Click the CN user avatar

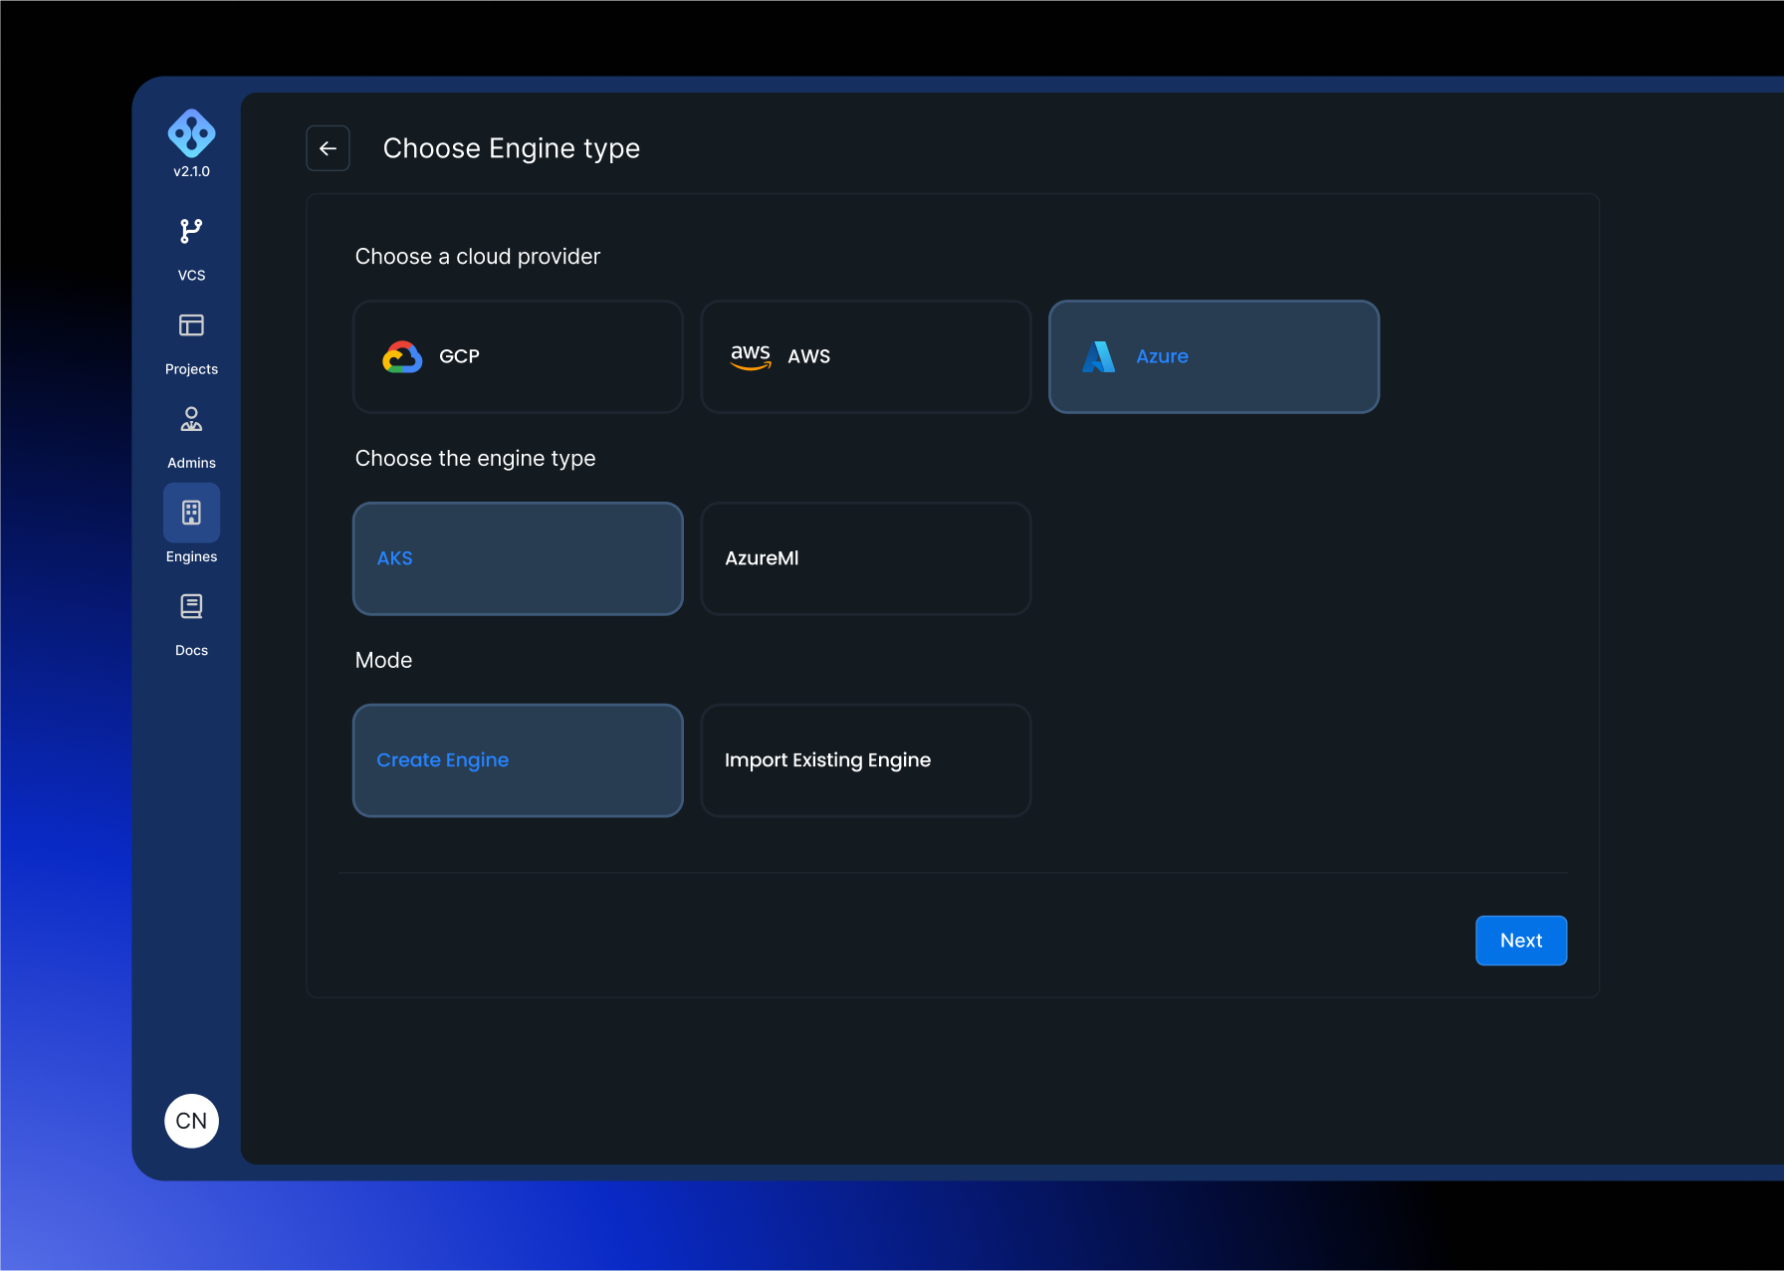[x=191, y=1121]
